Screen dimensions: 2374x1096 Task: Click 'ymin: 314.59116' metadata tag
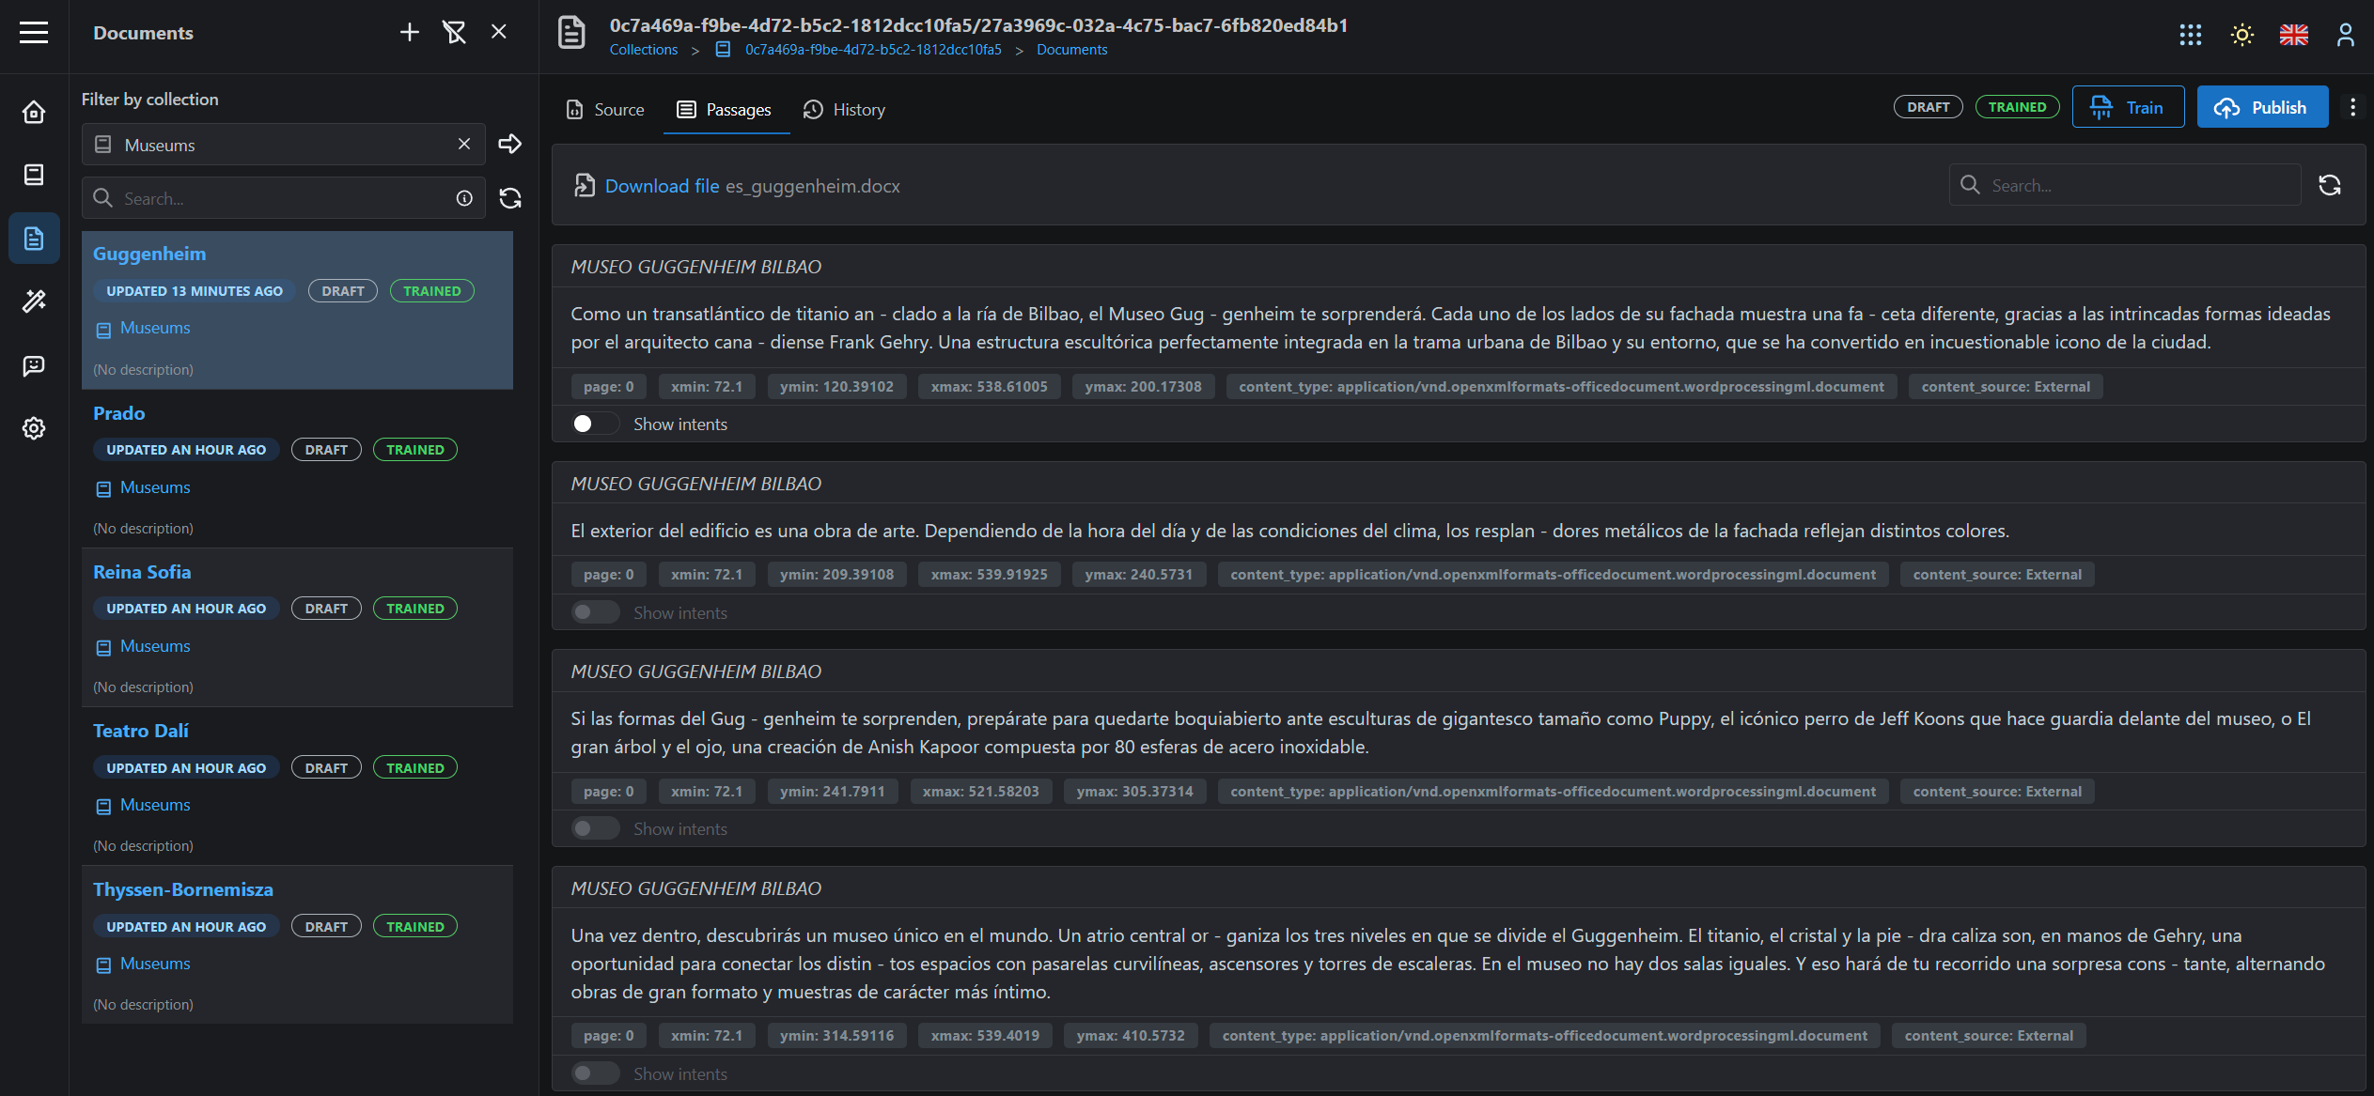[836, 1036]
